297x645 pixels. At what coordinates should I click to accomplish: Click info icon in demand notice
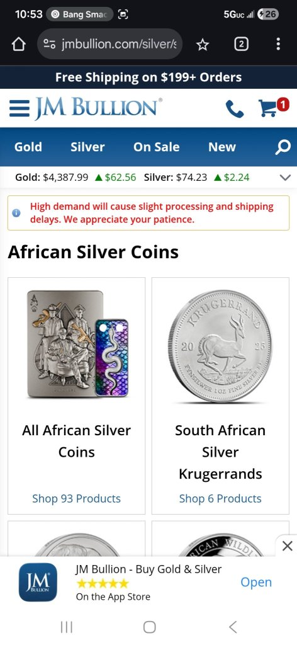[x=16, y=213]
